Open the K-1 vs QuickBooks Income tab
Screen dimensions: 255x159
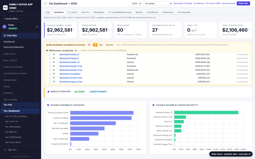click(120, 12)
